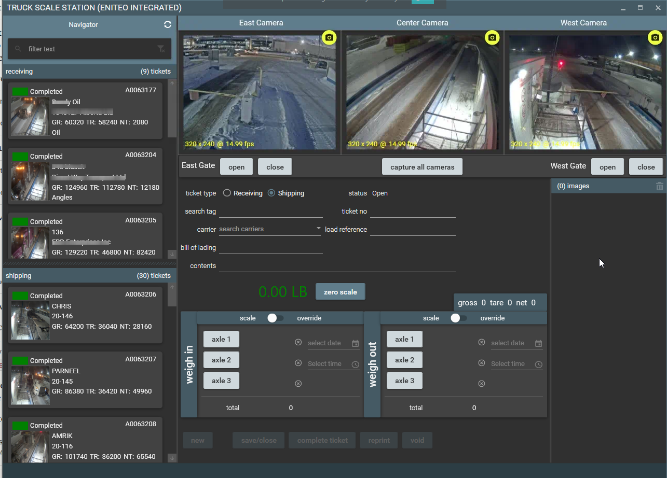The image size is (667, 478).
Task: Click the down arrow below the shipping tickets list
Action: (x=172, y=458)
